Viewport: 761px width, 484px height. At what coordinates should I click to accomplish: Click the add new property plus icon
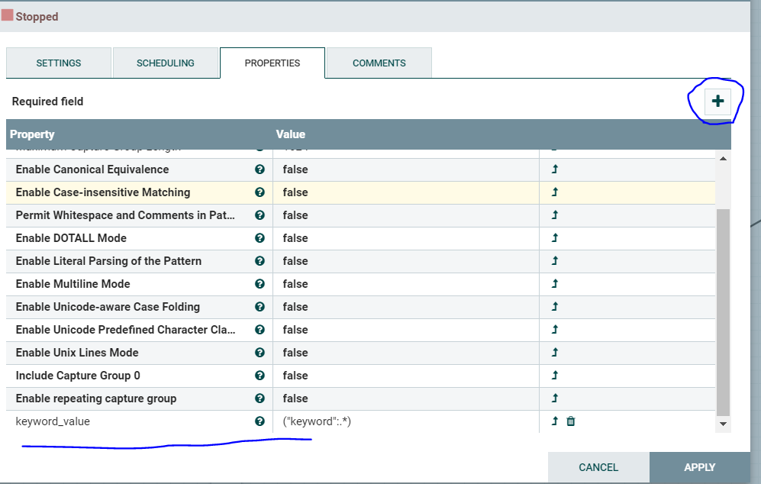(716, 100)
